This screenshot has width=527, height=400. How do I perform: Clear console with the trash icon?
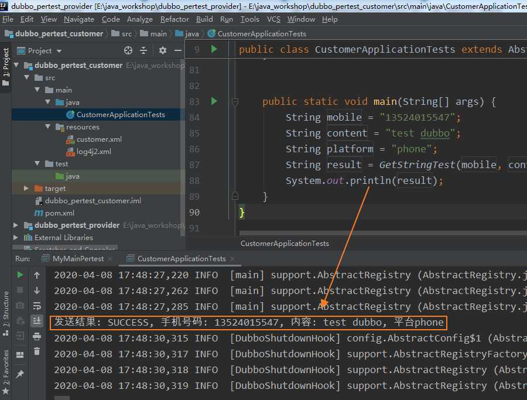(x=37, y=351)
